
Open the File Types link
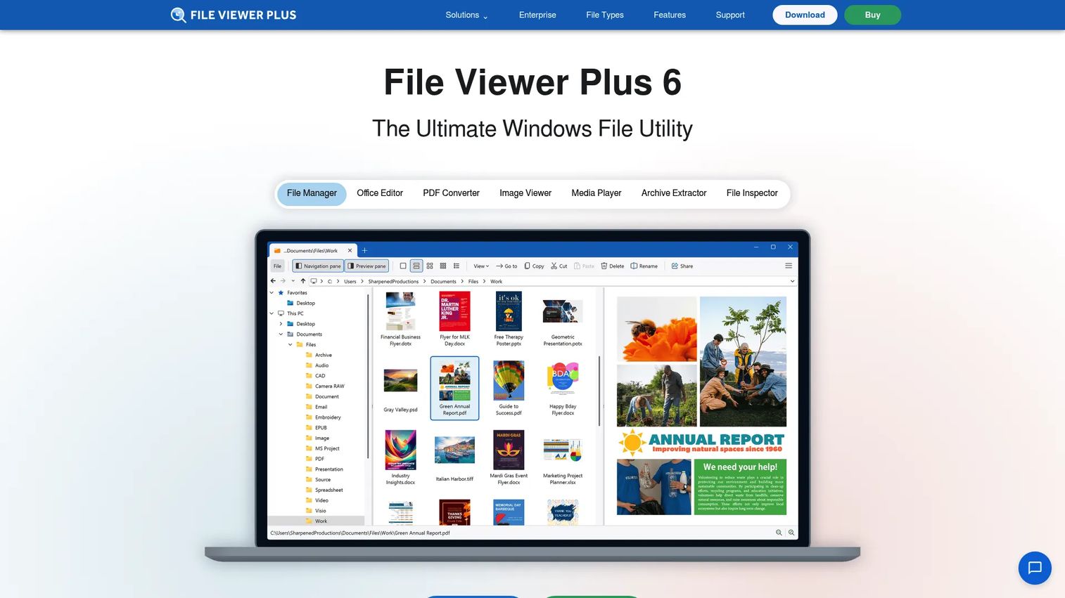click(x=605, y=15)
